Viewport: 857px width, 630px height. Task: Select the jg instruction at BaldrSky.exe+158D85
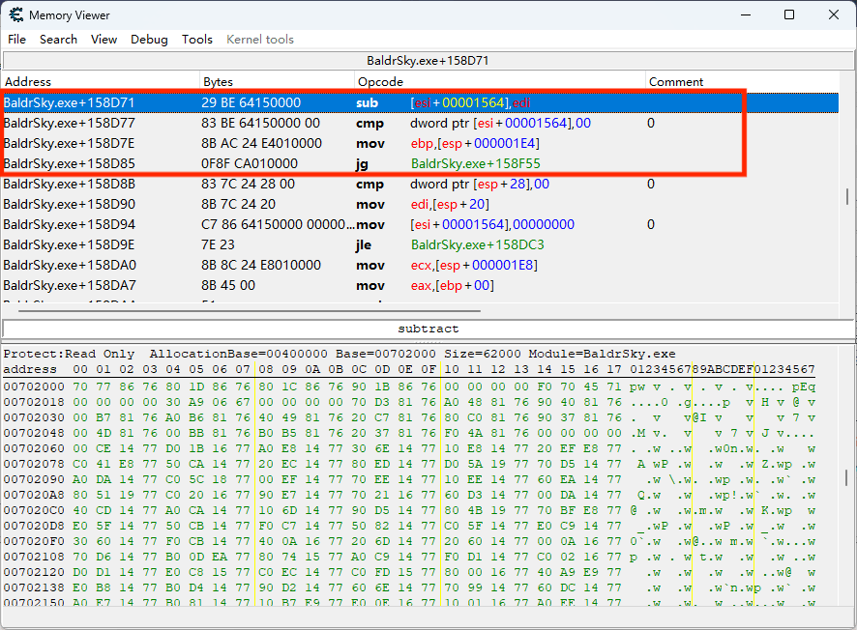420,163
